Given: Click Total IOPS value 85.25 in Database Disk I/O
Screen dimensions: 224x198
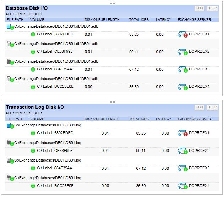Looking at the screenshot, I should click(x=134, y=34).
